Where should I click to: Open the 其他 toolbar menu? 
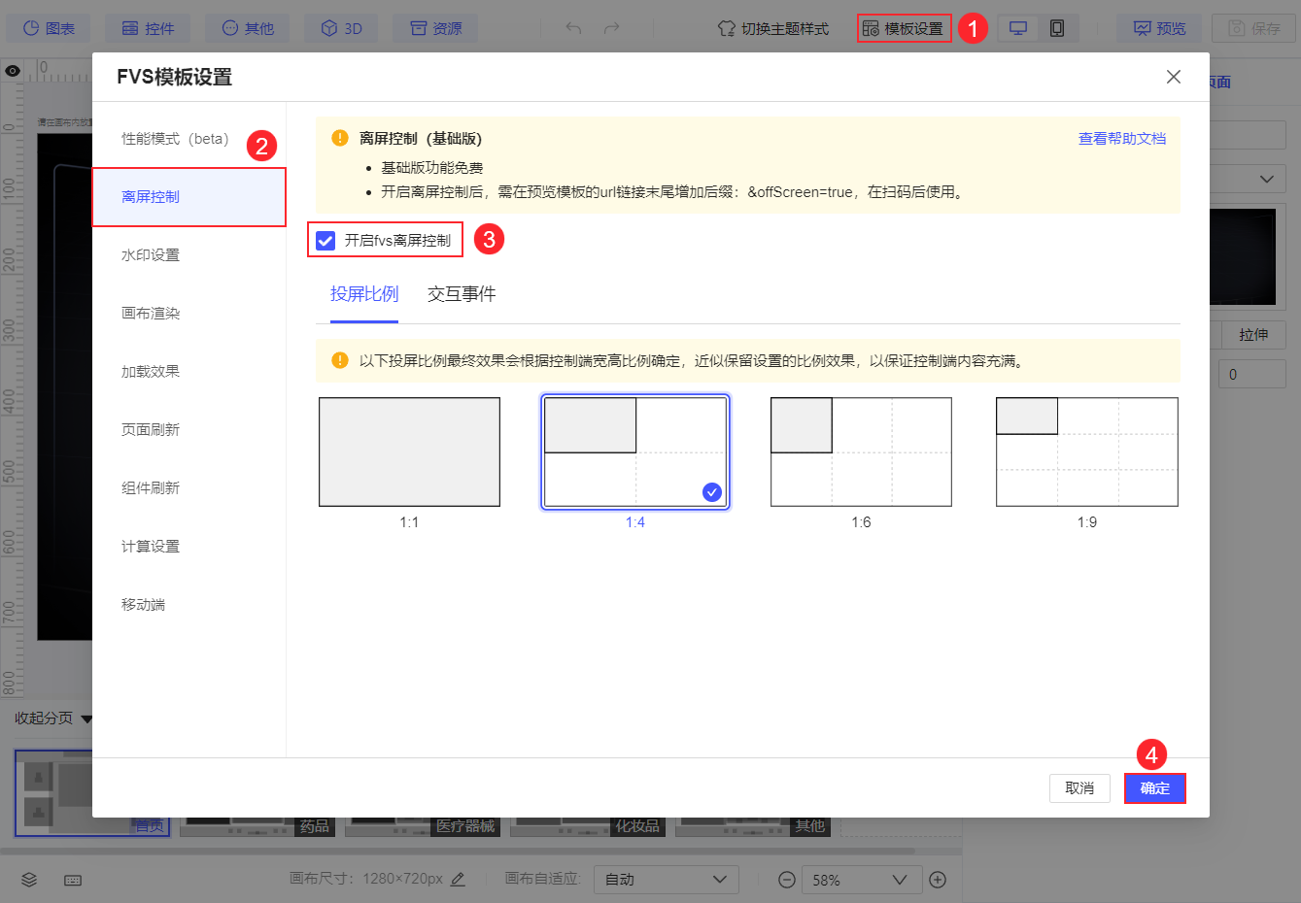[248, 28]
